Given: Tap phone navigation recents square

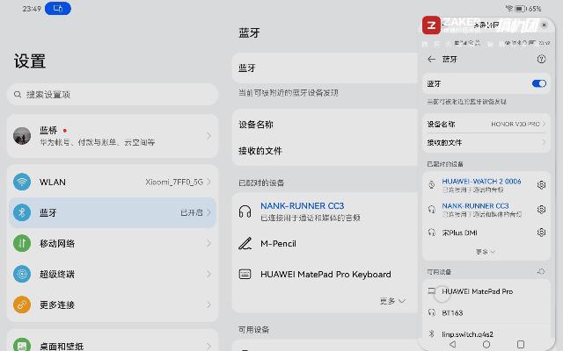Looking at the screenshot, I should tap(520, 344).
